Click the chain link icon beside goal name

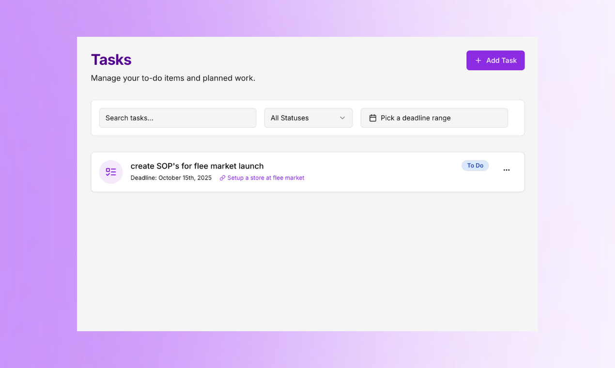pos(223,178)
